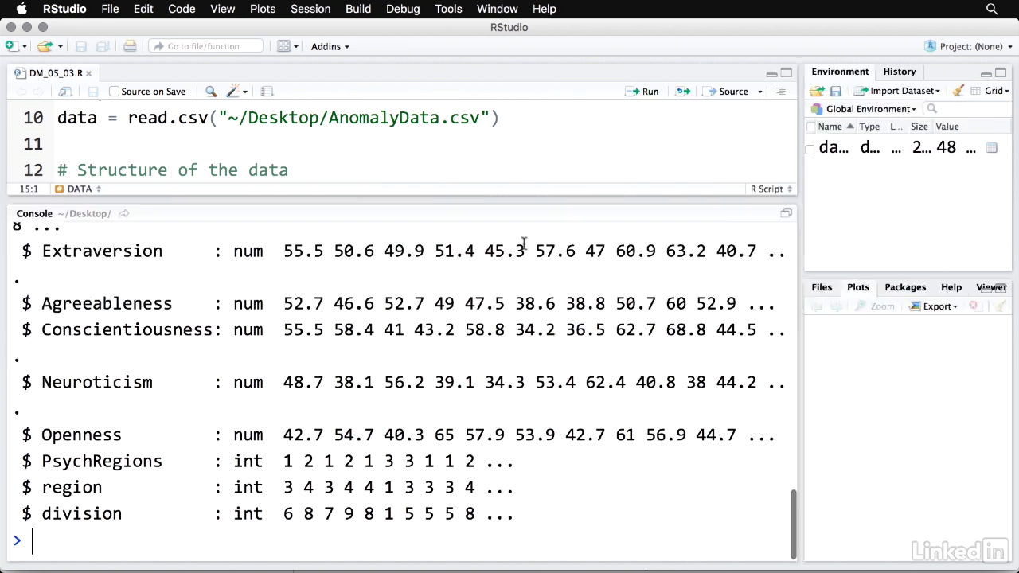Image resolution: width=1019 pixels, height=573 pixels.
Task: Click the Run button in the editor
Action: point(642,92)
